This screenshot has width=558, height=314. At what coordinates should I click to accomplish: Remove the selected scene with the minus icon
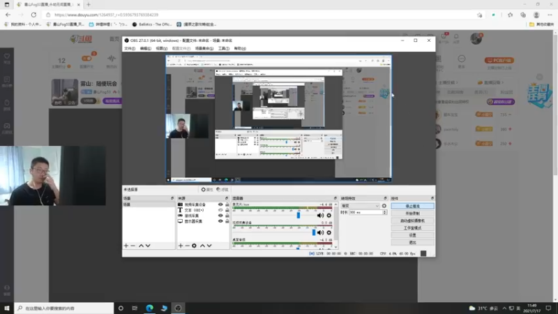click(x=133, y=246)
